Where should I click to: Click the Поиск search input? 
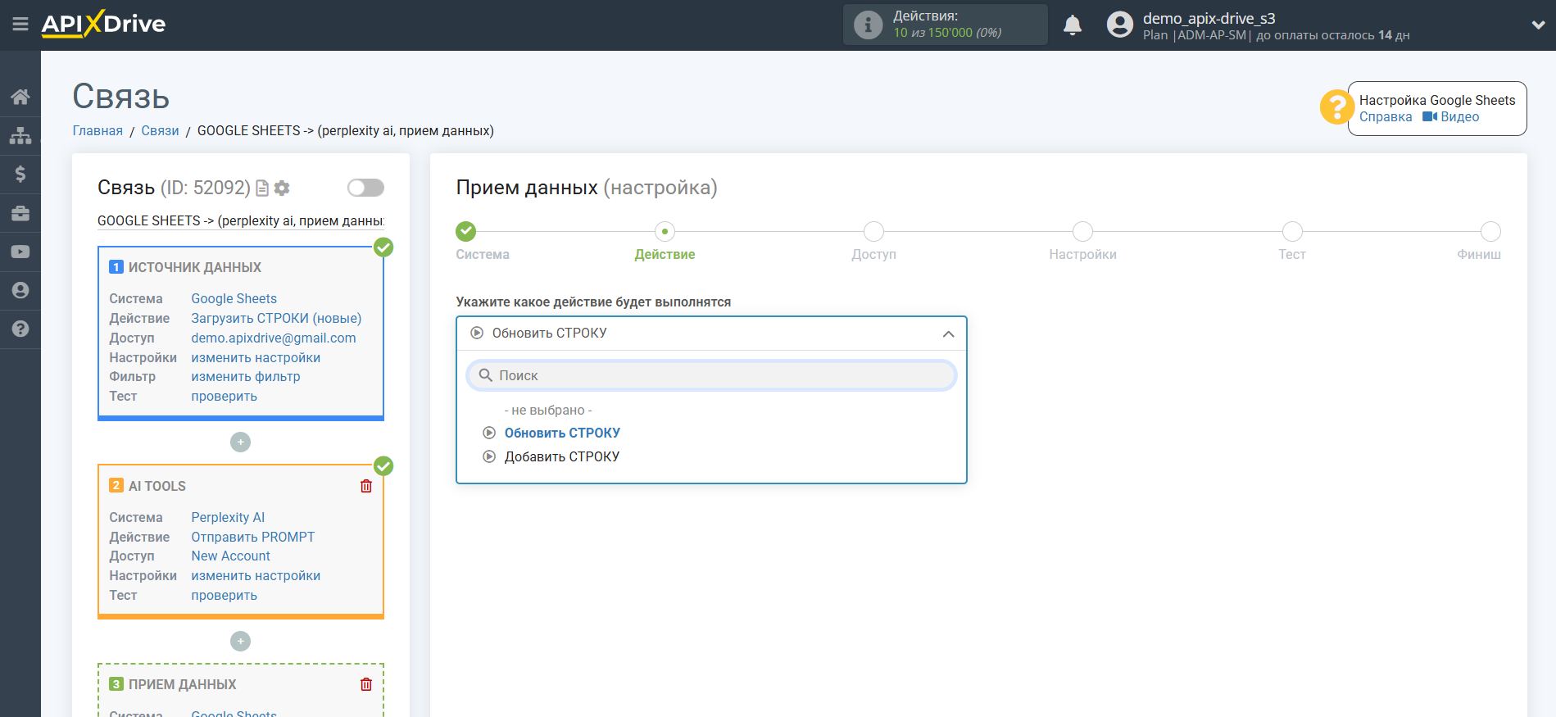(x=711, y=375)
